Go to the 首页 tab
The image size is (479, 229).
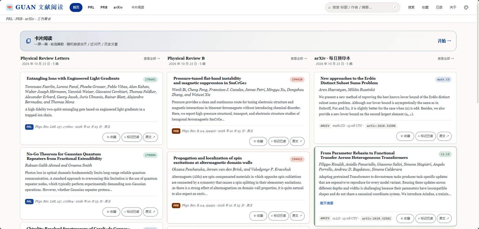(76, 7)
